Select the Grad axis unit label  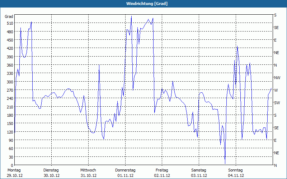coord(9,16)
